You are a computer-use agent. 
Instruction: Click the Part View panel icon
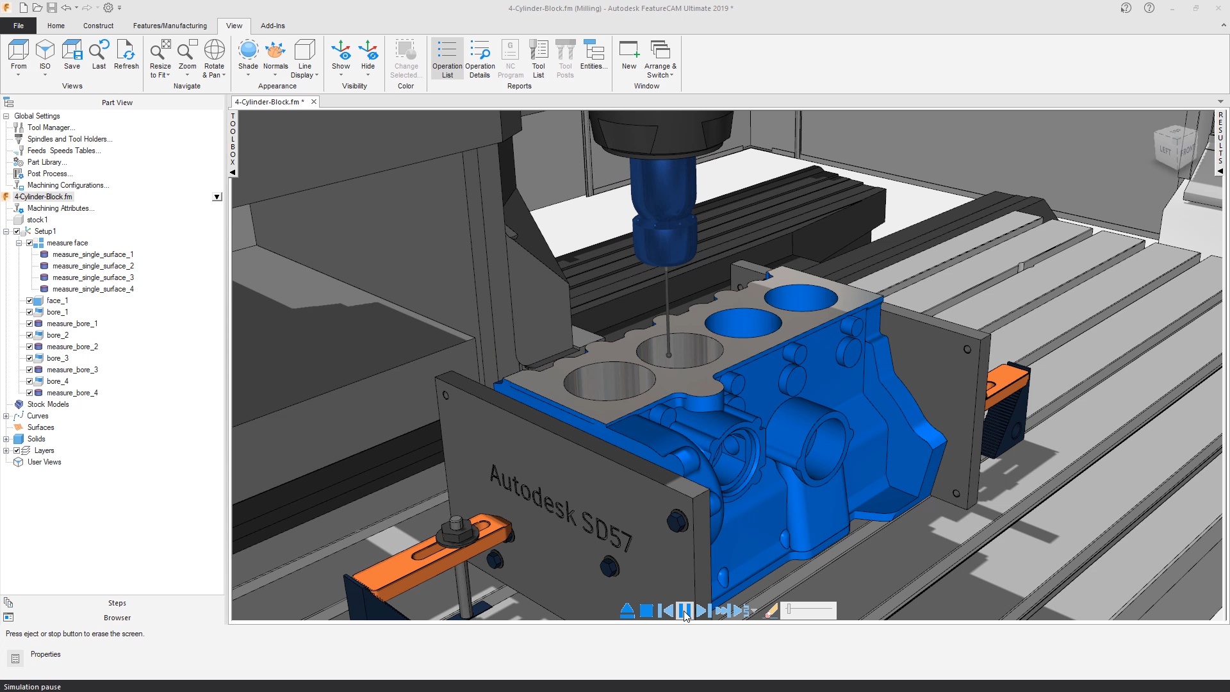point(8,102)
